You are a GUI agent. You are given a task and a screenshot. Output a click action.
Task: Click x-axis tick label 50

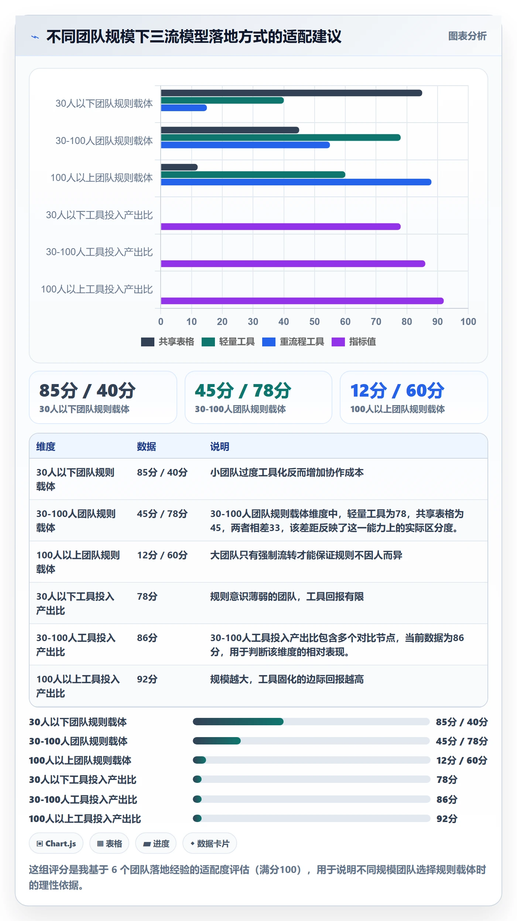pyautogui.click(x=315, y=322)
